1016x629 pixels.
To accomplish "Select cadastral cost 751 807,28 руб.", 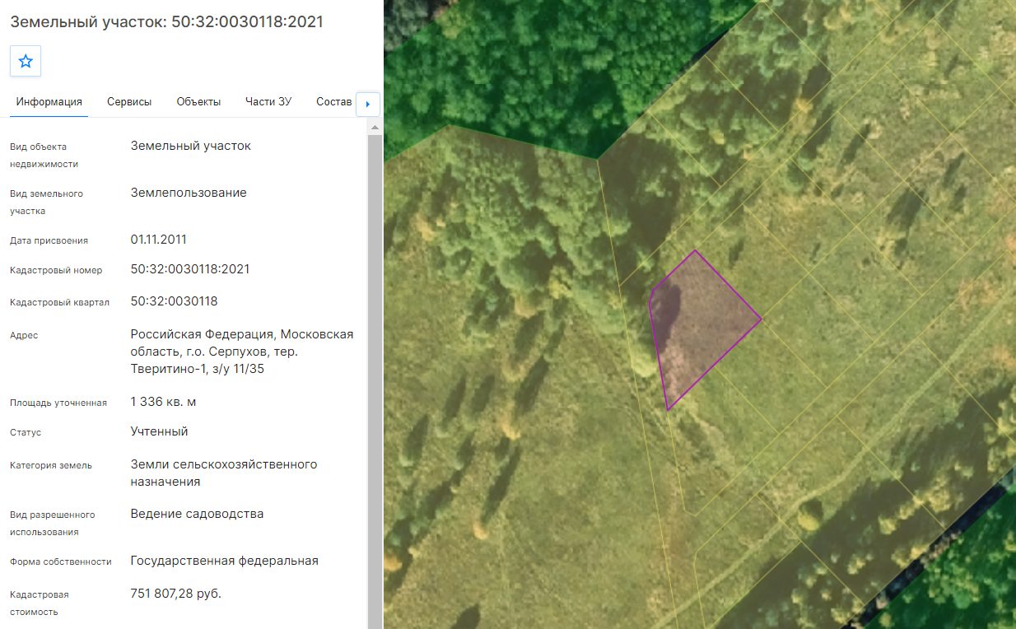I will coord(176,594).
